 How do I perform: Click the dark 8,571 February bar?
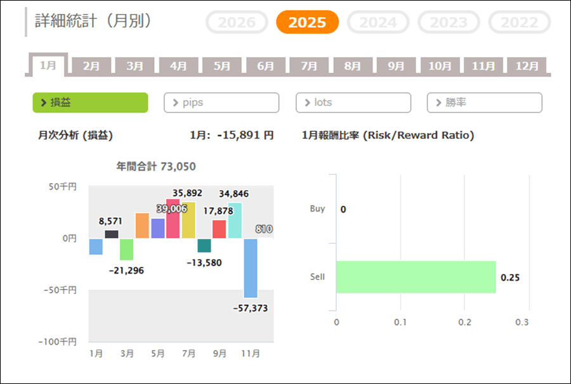tap(112, 234)
